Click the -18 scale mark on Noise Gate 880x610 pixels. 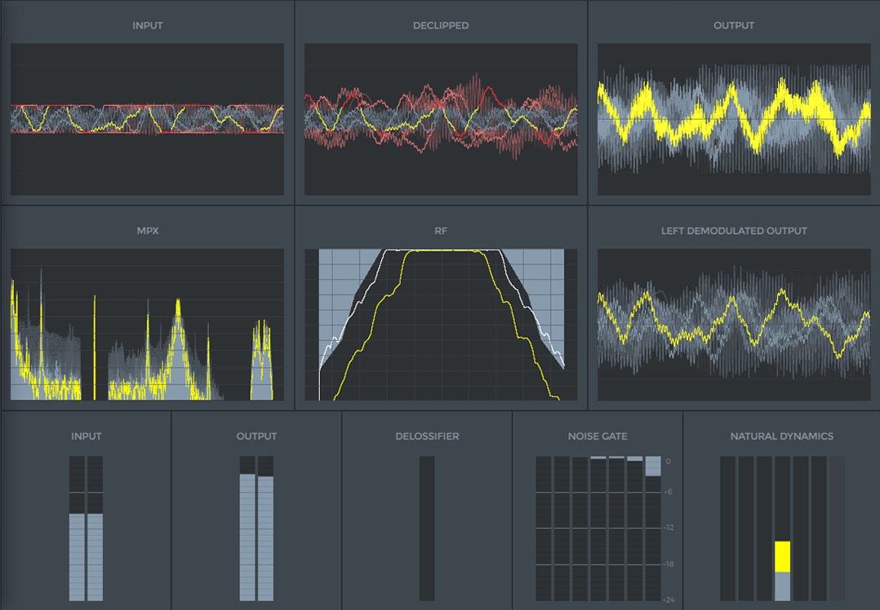[669, 564]
